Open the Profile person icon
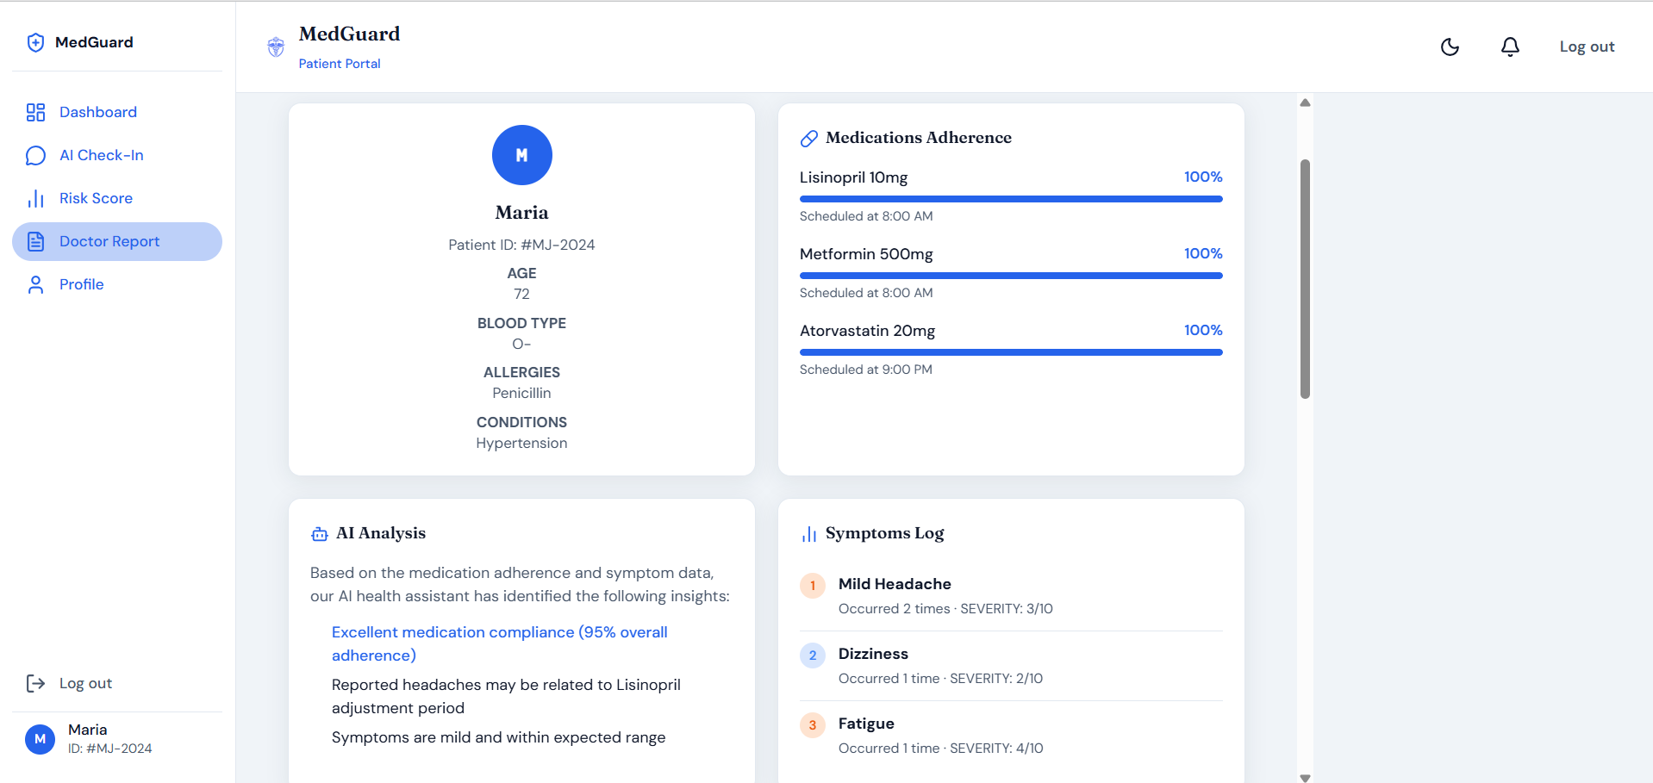The height and width of the screenshot is (783, 1653). coord(35,284)
